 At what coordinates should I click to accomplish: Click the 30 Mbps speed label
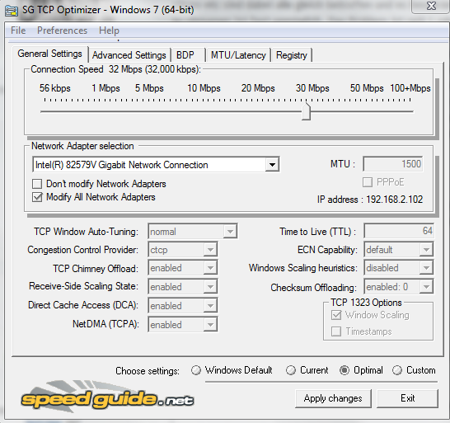(312, 88)
